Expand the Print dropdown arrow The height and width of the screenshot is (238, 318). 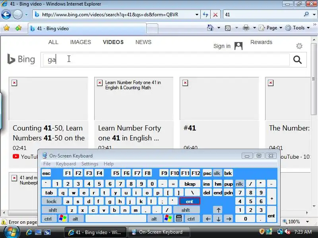coord(254,28)
